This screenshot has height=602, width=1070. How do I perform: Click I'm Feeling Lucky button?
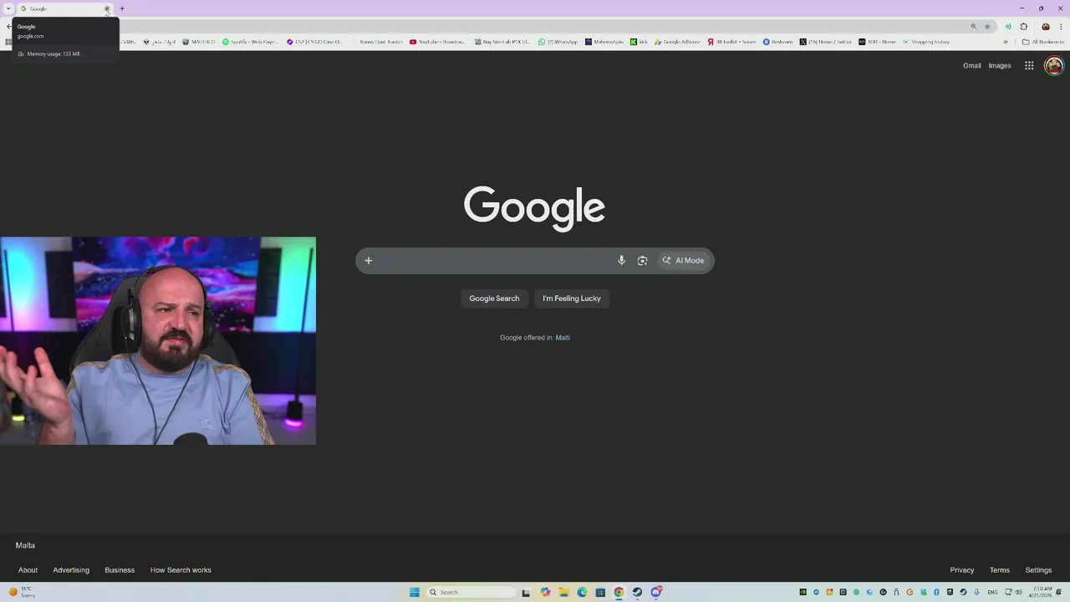pyautogui.click(x=572, y=298)
